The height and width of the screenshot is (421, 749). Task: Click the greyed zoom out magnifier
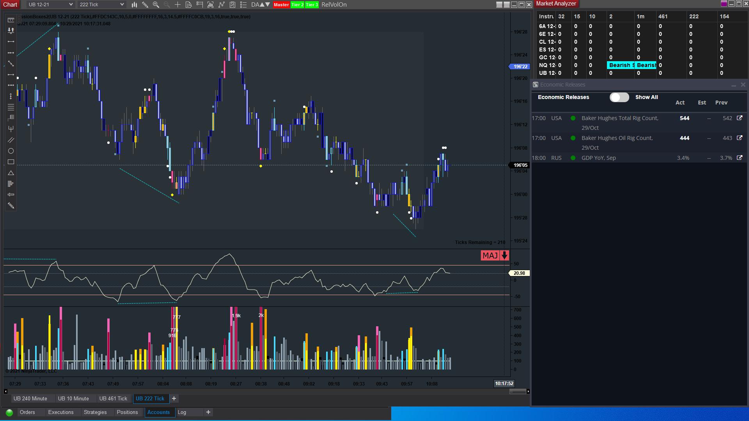pyautogui.click(x=167, y=5)
